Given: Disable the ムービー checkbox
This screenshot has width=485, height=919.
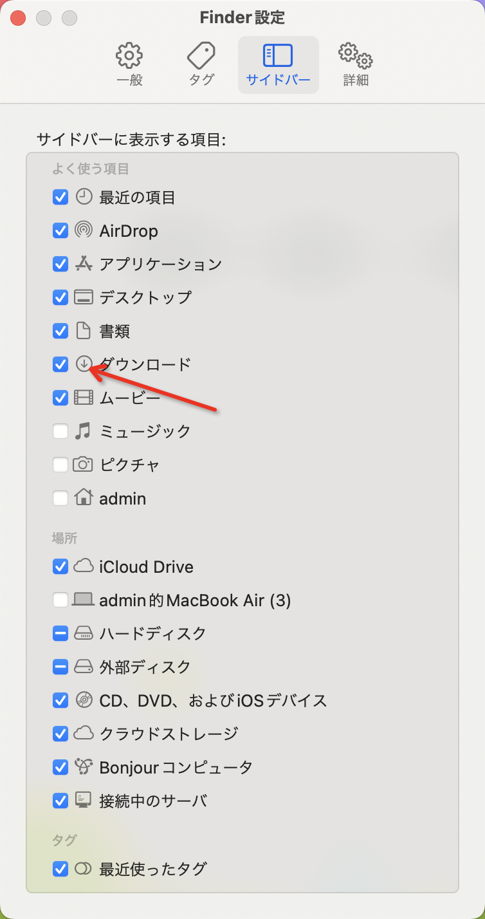Looking at the screenshot, I should pyautogui.click(x=60, y=398).
